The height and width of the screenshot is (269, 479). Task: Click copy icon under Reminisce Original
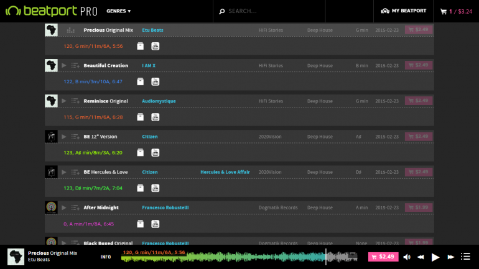[x=140, y=117]
